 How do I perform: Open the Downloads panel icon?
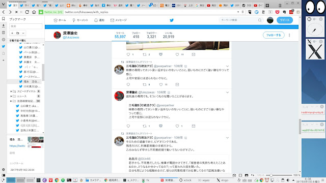pos(4,26)
